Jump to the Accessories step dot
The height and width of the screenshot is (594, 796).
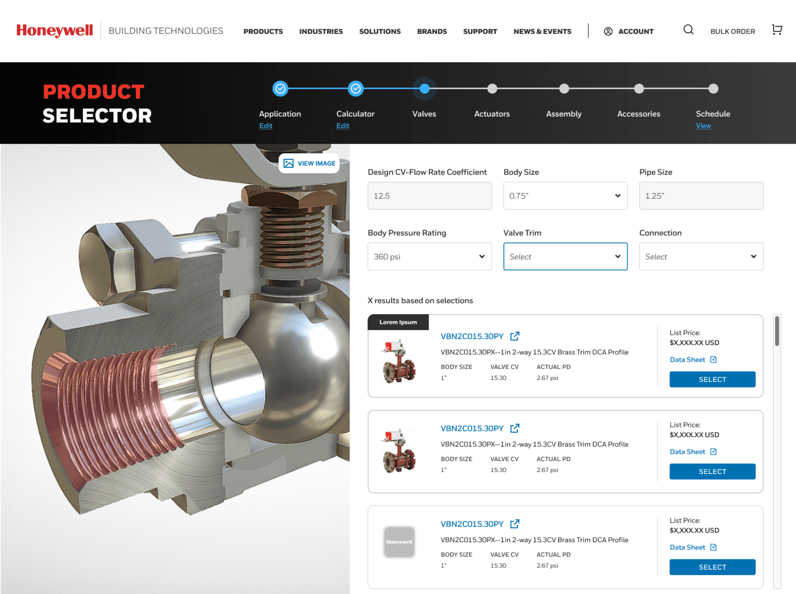[x=639, y=88]
